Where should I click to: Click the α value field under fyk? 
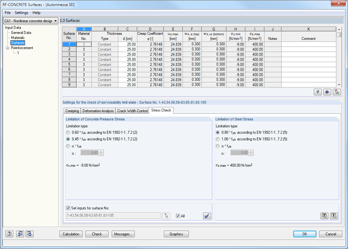pyautogui.click(x=239, y=153)
